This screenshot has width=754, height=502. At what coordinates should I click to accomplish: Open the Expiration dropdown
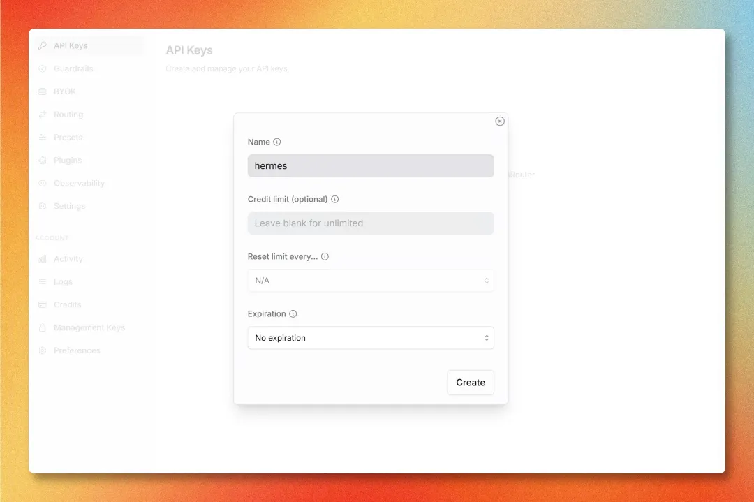371,337
